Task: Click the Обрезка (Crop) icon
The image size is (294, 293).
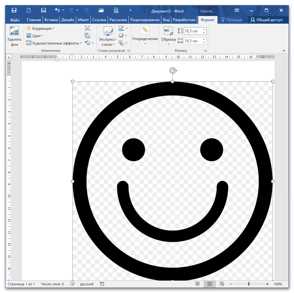Action: pos(168,31)
